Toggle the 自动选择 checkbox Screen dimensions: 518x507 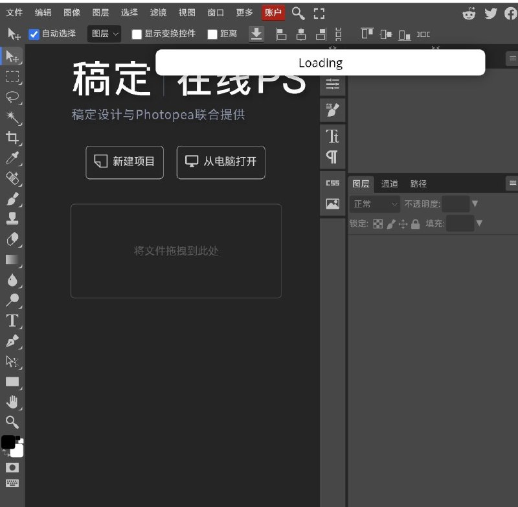tap(34, 34)
